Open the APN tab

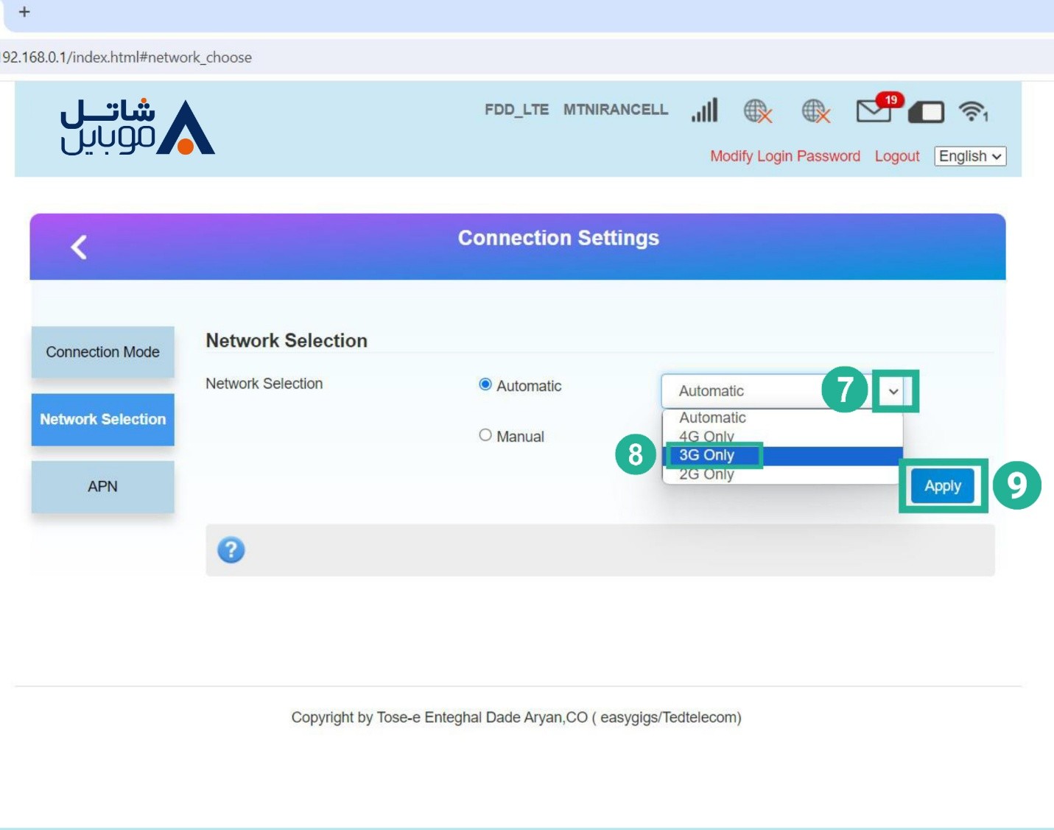tap(103, 487)
